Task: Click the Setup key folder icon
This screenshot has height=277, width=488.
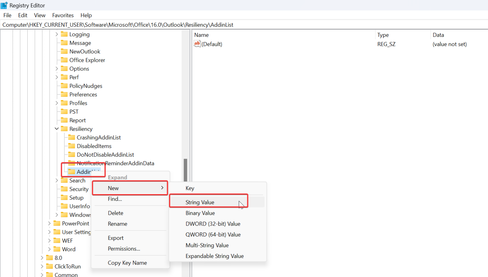Action: (x=64, y=197)
